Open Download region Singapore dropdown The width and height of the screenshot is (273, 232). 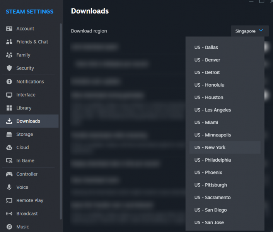click(x=250, y=31)
